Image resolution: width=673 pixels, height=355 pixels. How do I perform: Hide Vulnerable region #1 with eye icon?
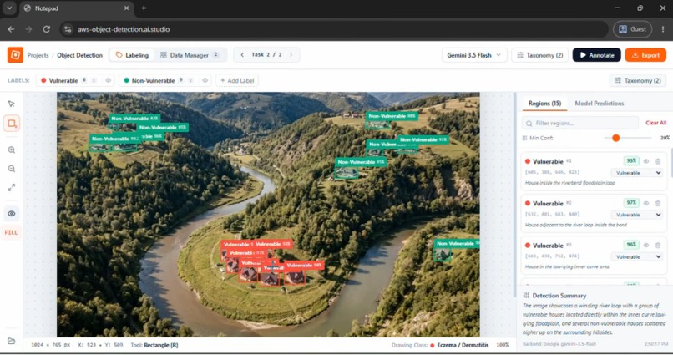[646, 161]
